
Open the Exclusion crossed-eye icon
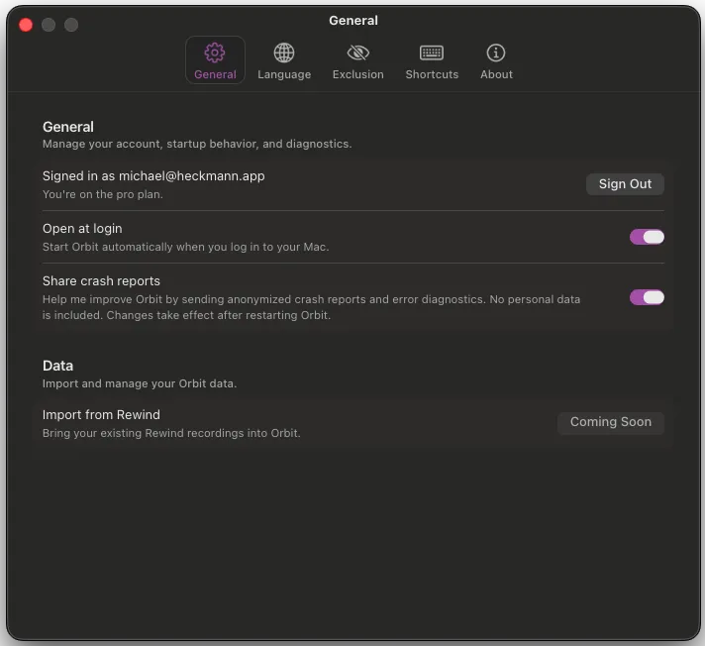pos(357,54)
